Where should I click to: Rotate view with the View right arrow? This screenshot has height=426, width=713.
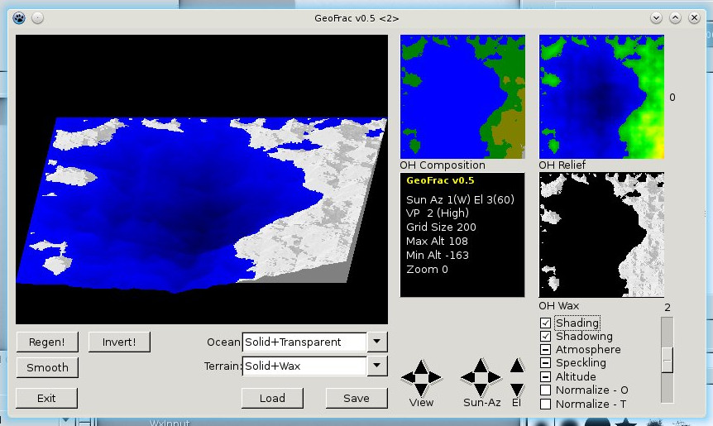(x=433, y=378)
